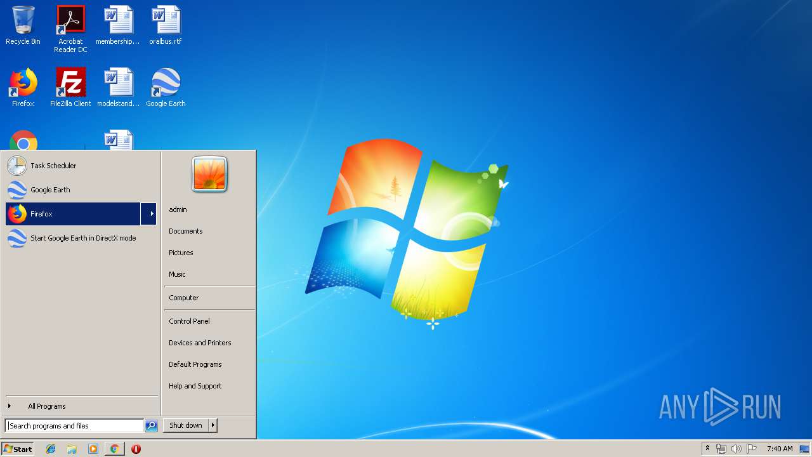Screen dimensions: 812x457
Task: Open Devices and Printers
Action: click(x=200, y=343)
